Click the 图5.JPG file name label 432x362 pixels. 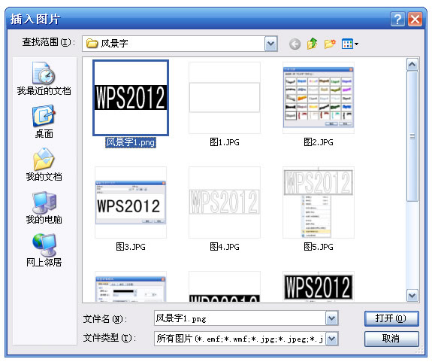[x=319, y=247]
